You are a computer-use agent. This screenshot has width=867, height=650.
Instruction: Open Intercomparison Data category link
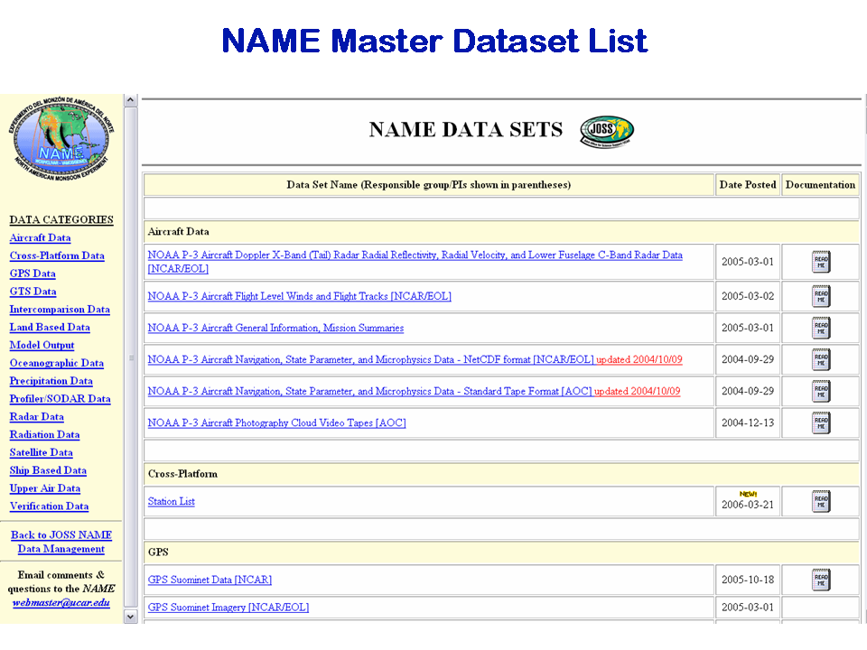tap(60, 310)
